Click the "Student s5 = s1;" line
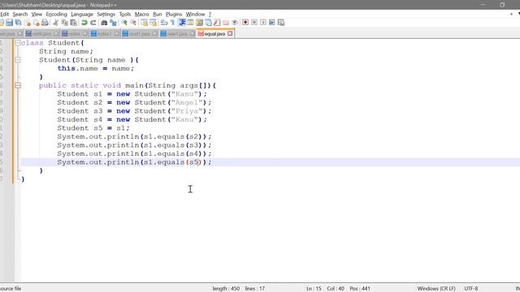Viewport: 520px width, 292px height. click(x=93, y=128)
